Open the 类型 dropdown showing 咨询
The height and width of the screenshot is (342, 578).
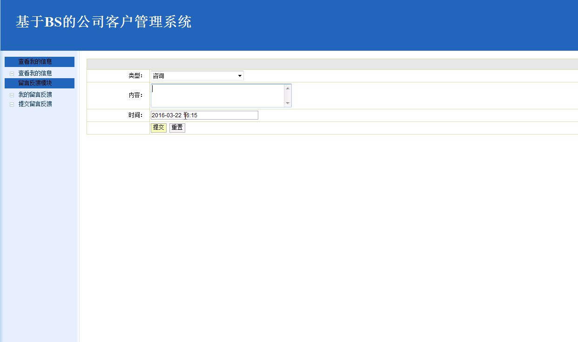tap(197, 76)
